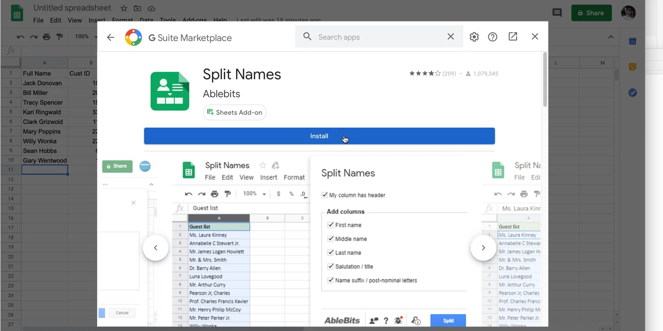This screenshot has height=331, width=663.
Task: Open the Edit menu in Sheets
Action: [x=55, y=20]
